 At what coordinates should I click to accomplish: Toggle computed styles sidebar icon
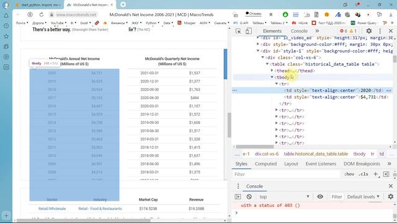coord(386,174)
